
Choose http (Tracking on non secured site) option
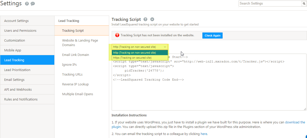pos(135,53)
